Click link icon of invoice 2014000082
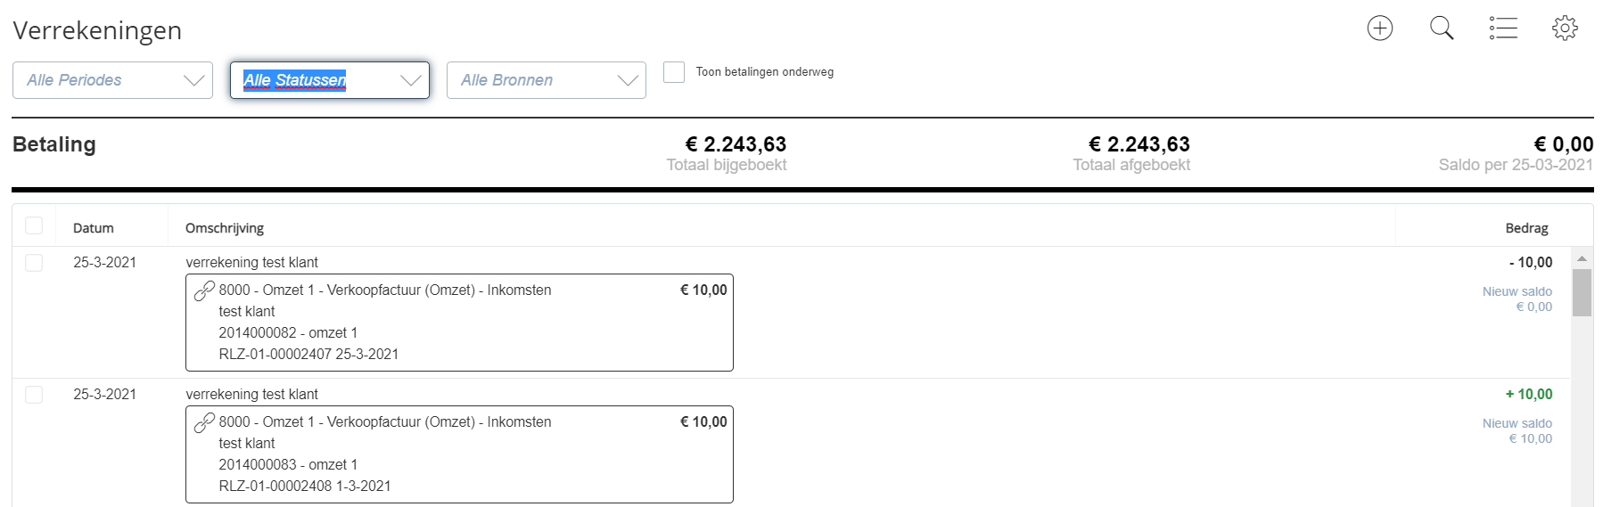The image size is (1603, 507). (x=204, y=290)
